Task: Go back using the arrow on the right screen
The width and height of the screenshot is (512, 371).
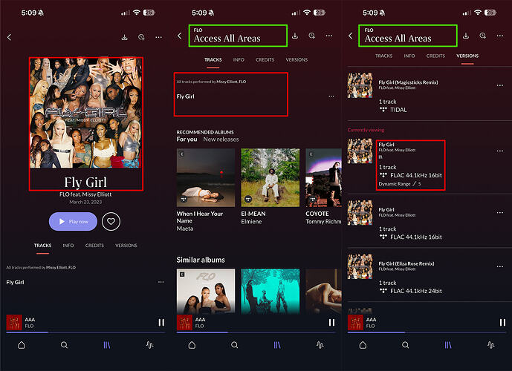Action: [350, 36]
